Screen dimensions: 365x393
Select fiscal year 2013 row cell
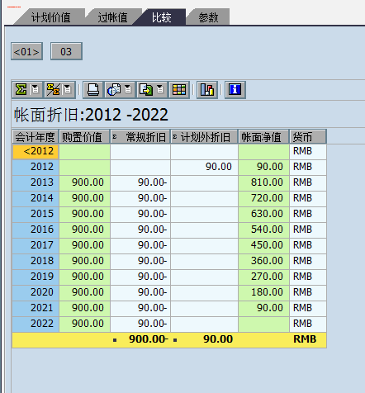click(36, 182)
